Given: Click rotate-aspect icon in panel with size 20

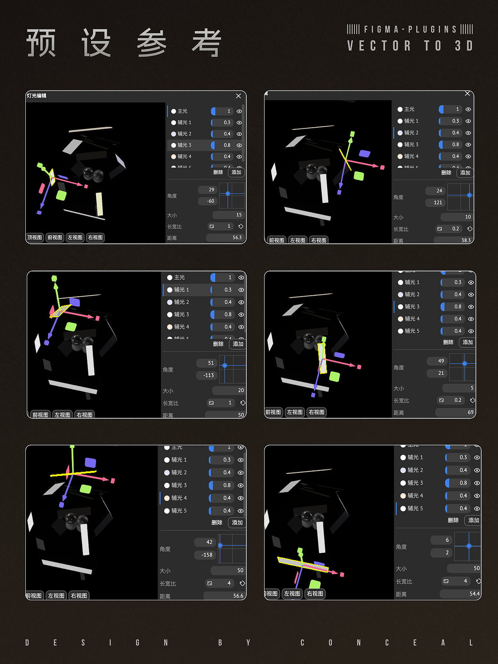Looking at the screenshot, I should click(x=243, y=403).
